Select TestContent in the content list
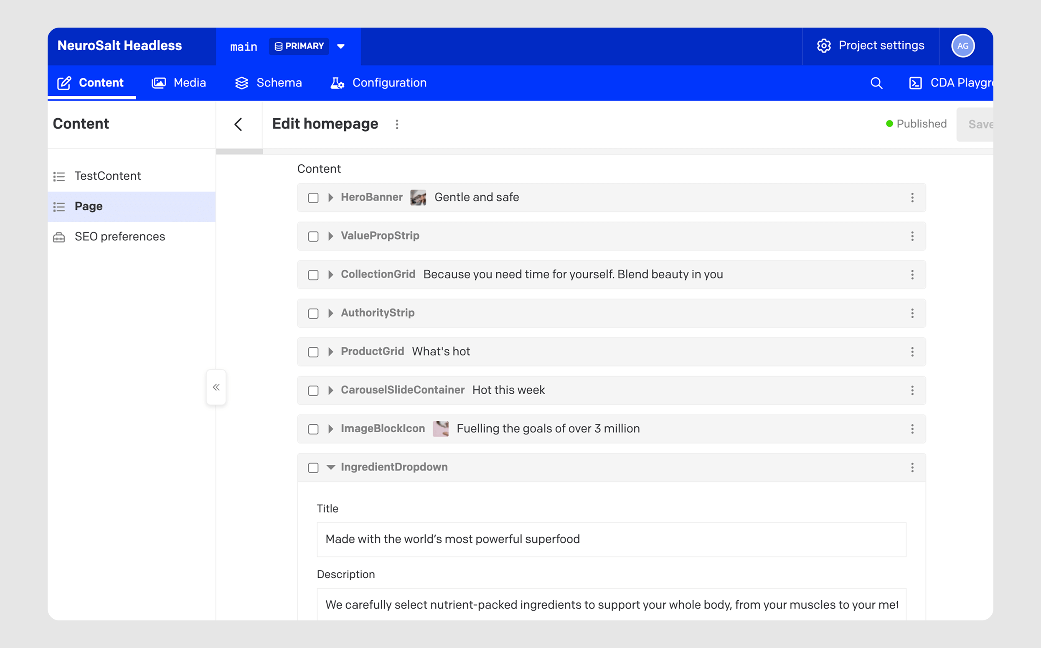The image size is (1041, 648). click(107, 176)
